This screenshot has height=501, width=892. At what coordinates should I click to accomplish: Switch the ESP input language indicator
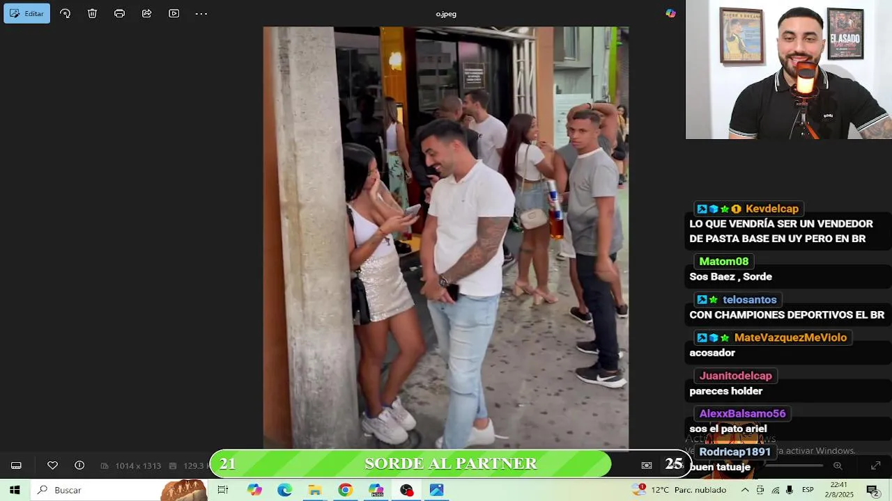click(x=808, y=490)
